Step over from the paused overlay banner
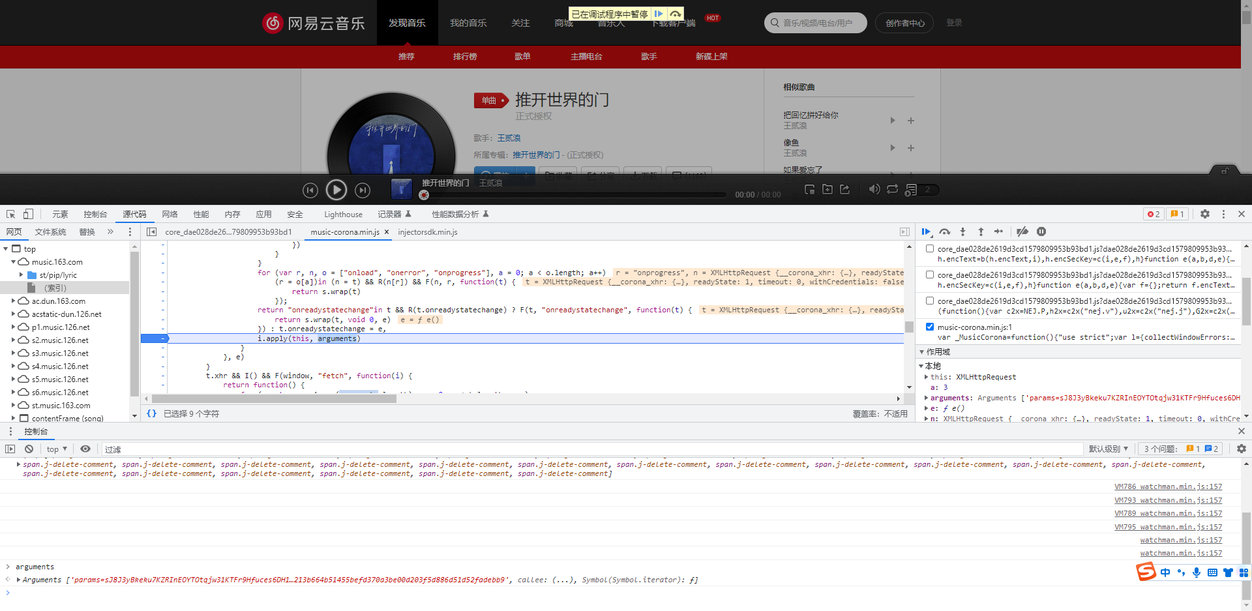Screen dimensions: 1252x611 [x=676, y=14]
